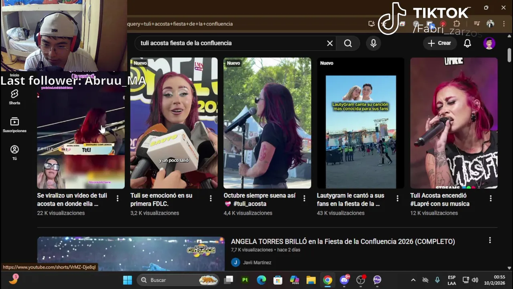Open YouTube notifications bell

click(x=467, y=43)
